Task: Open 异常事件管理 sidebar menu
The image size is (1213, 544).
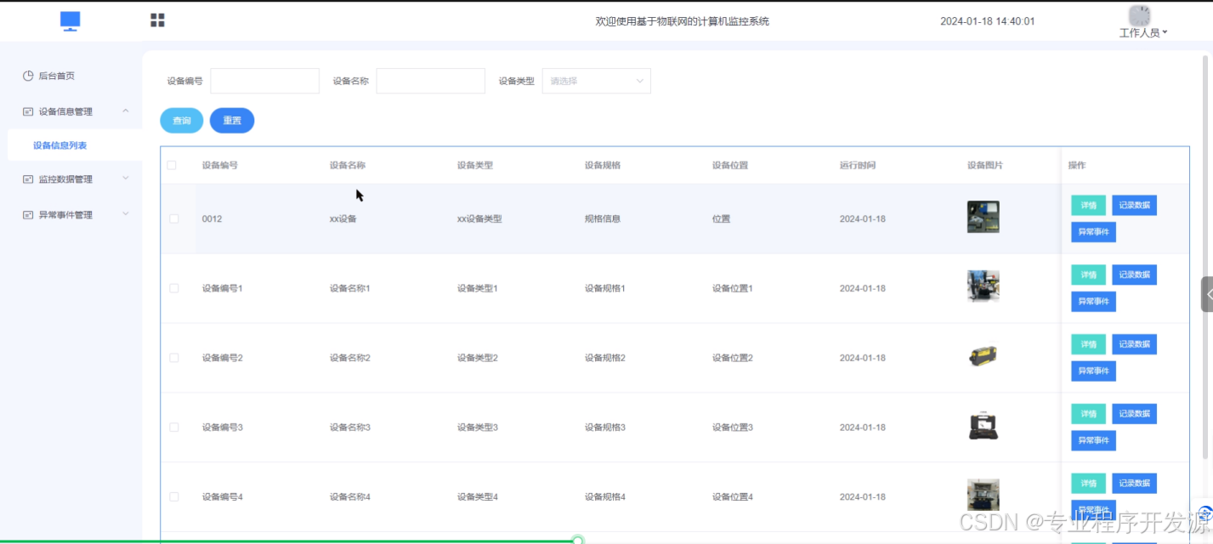Action: click(65, 215)
